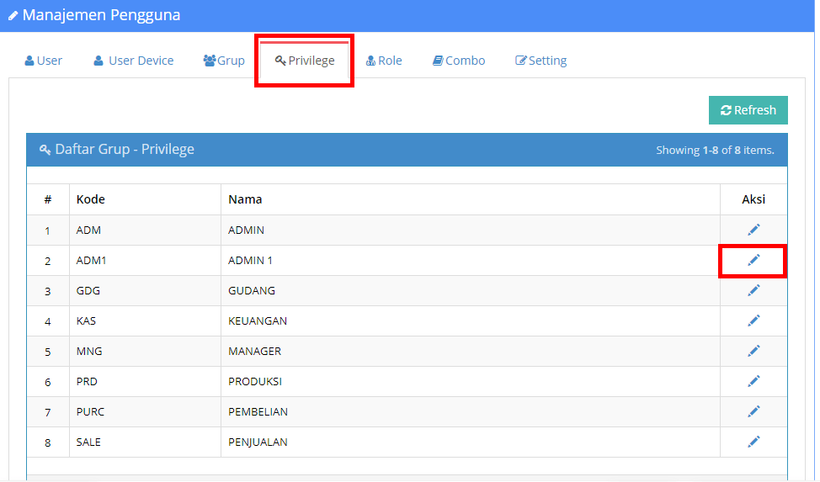Click the PEMBELIAN name cell
This screenshot has height=482, width=820.
(470, 412)
